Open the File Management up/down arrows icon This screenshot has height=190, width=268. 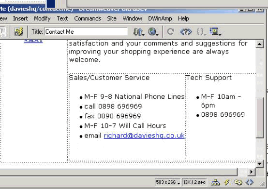point(139,32)
